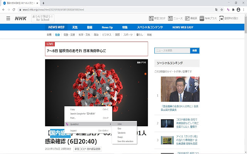
Task: Bookmark this page with the star icon
Action: pos(222,10)
